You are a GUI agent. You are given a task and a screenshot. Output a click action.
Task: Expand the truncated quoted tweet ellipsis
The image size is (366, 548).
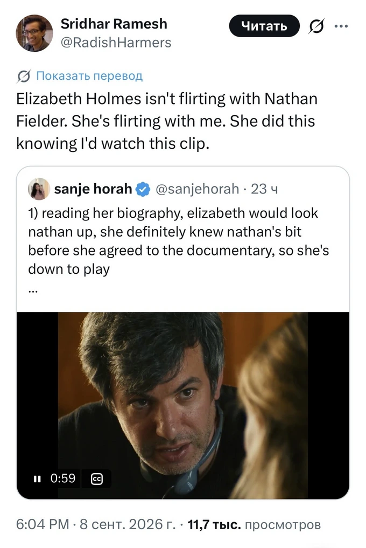(33, 289)
